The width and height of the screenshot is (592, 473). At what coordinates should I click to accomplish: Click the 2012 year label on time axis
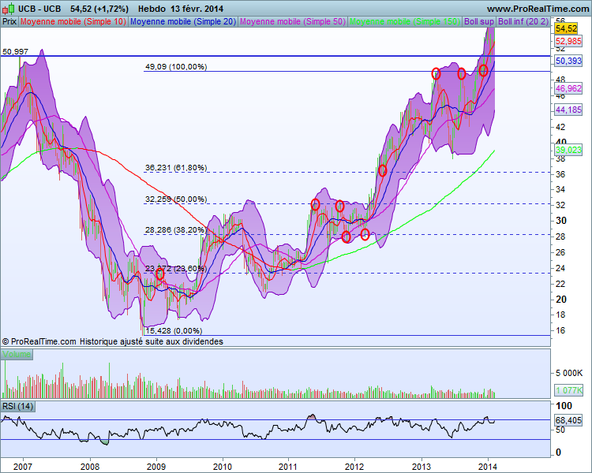[x=355, y=467]
